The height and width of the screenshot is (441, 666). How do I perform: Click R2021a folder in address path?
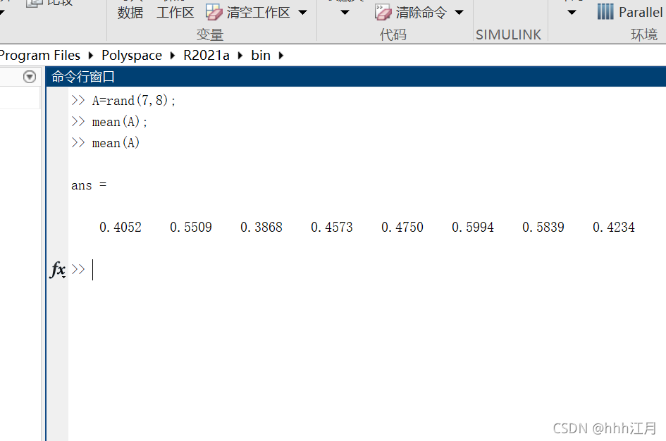(206, 55)
